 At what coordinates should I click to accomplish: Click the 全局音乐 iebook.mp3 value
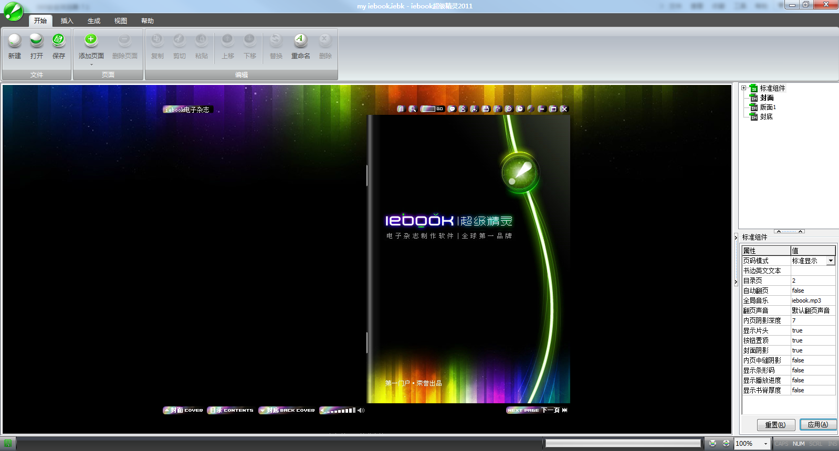(x=813, y=300)
